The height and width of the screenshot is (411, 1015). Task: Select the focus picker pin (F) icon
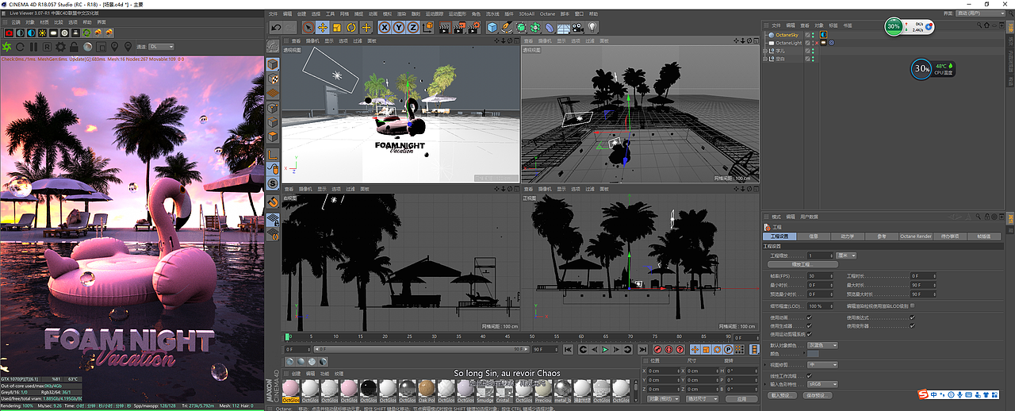(114, 47)
